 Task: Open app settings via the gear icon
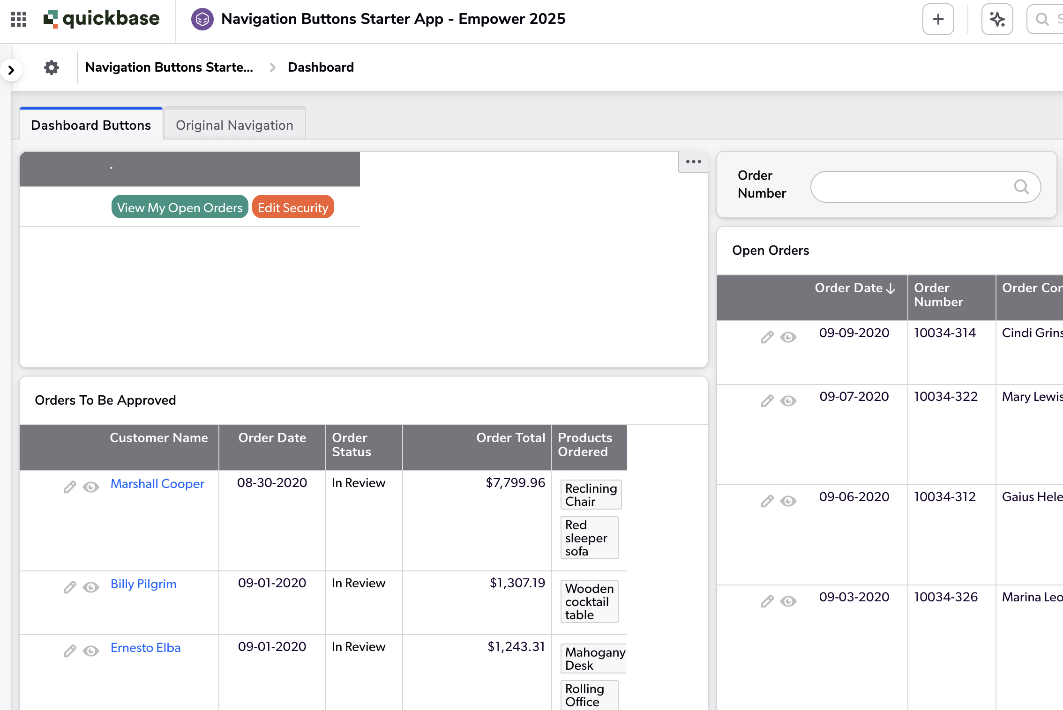tap(51, 67)
